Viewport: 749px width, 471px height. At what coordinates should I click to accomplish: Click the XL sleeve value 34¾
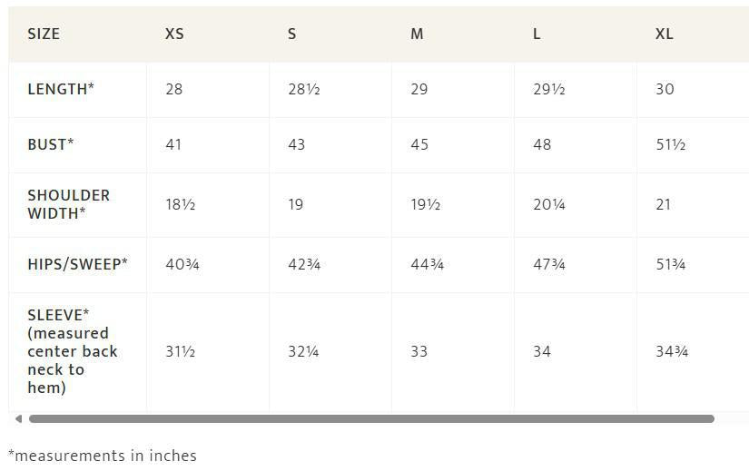click(x=672, y=351)
